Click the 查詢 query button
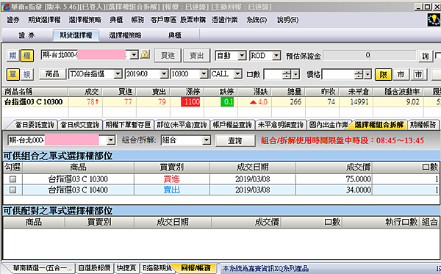 pos(235,140)
